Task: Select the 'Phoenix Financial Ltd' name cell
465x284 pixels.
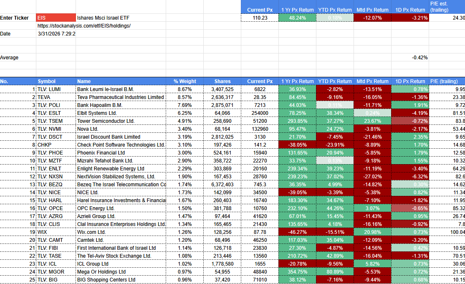Action: pyautogui.click(x=121, y=153)
